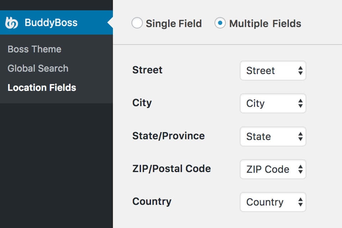Click the Street dropdown arrow icon
Viewport: 342px width, 228px height.
[x=300, y=71]
